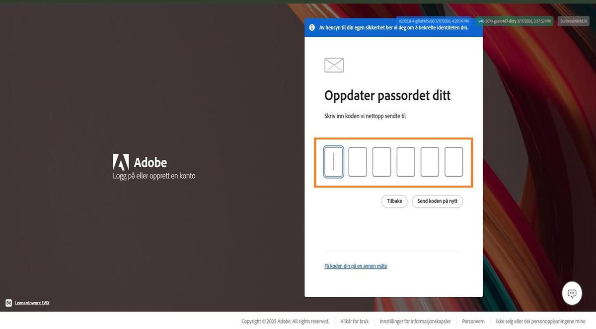Select the last verification code box

(453, 161)
